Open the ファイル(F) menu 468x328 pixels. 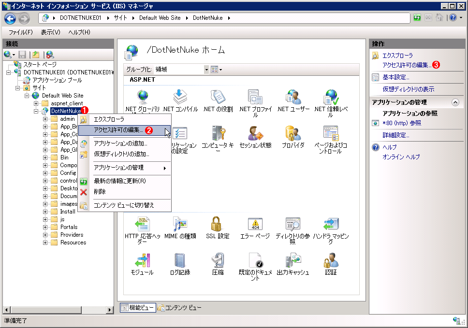pos(21,32)
